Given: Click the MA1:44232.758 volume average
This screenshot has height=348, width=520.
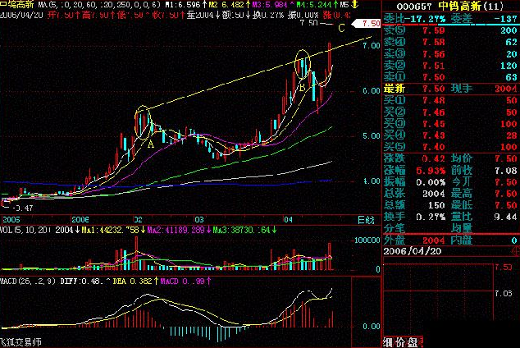Looking at the screenshot, I should pyautogui.click(x=113, y=230).
